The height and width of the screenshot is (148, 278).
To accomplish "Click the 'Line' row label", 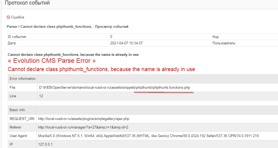I will (x=13, y=96).
